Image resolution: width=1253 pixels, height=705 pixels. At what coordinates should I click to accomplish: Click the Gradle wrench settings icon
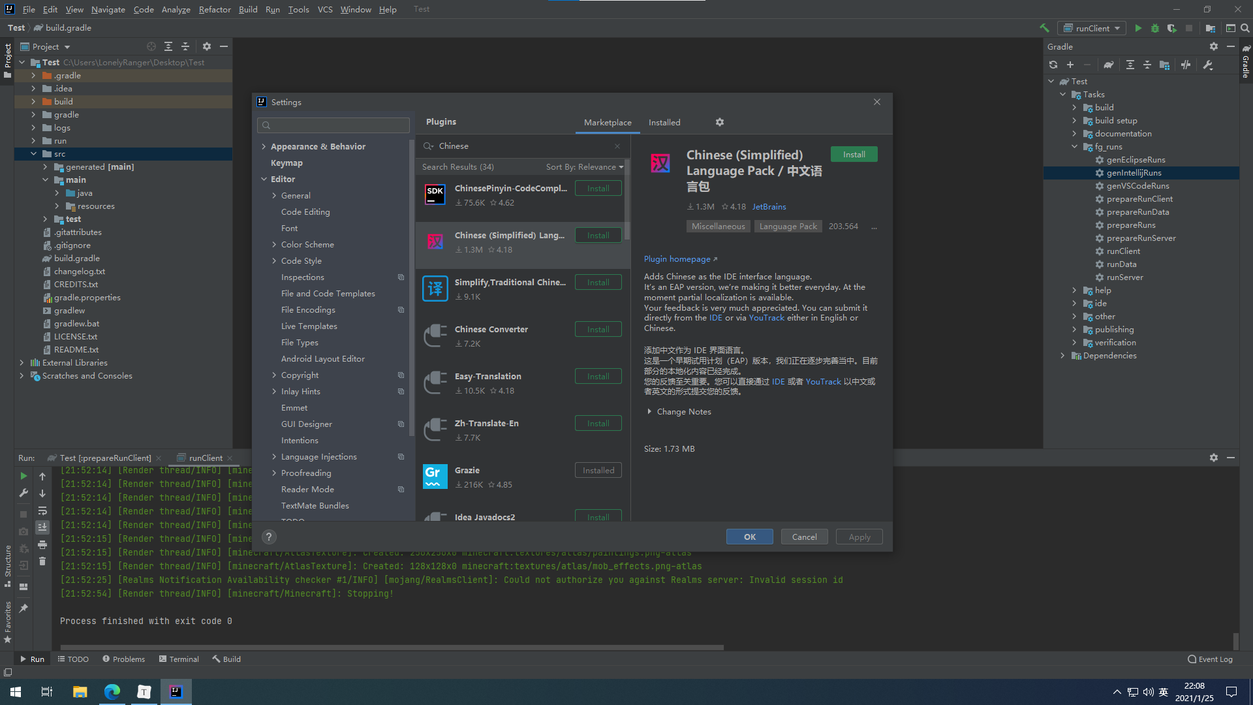click(x=1207, y=65)
